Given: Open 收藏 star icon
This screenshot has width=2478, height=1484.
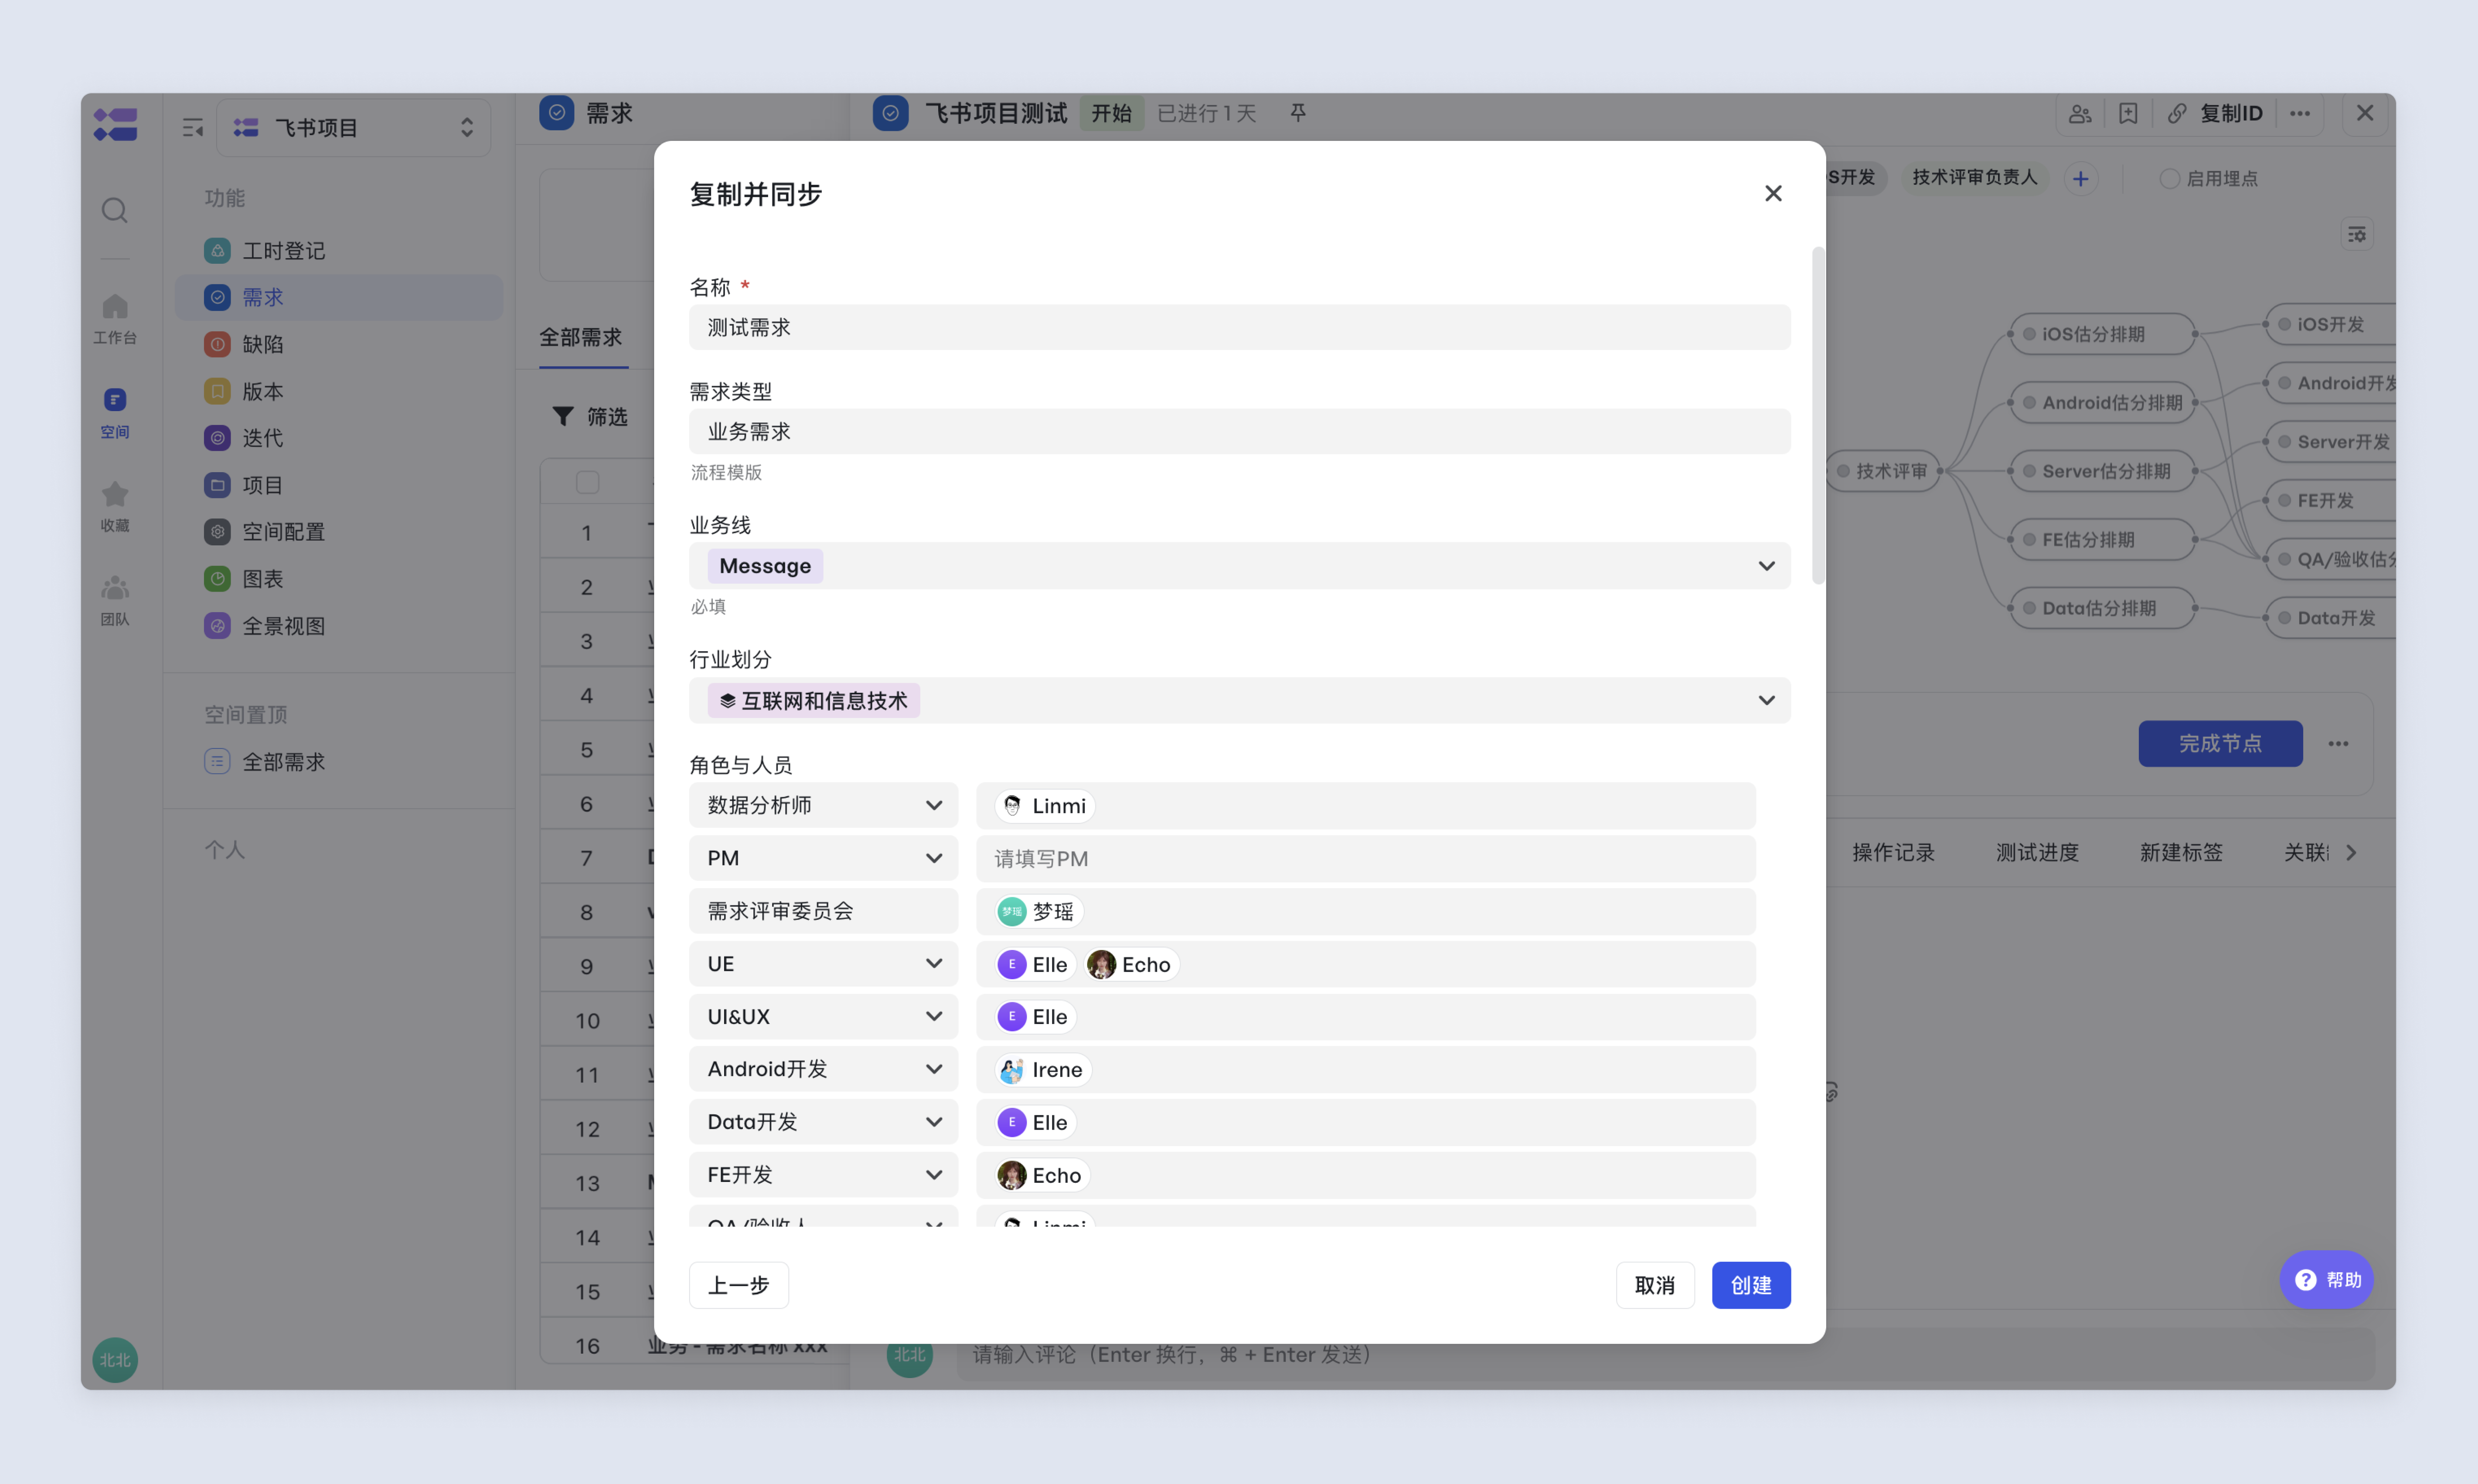Looking at the screenshot, I should [115, 506].
